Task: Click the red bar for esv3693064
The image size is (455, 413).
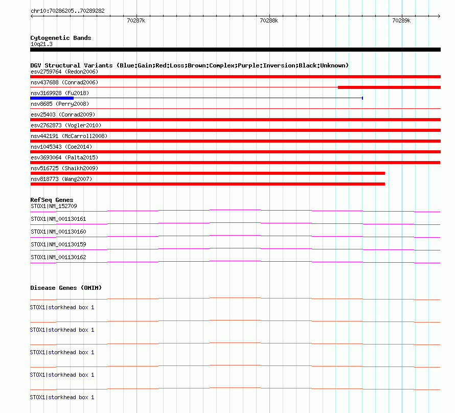Action: pyautogui.click(x=235, y=163)
